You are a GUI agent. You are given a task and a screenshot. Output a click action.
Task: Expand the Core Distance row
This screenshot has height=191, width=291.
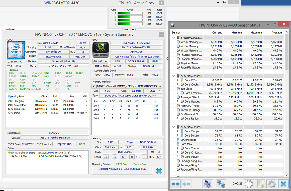(178, 135)
